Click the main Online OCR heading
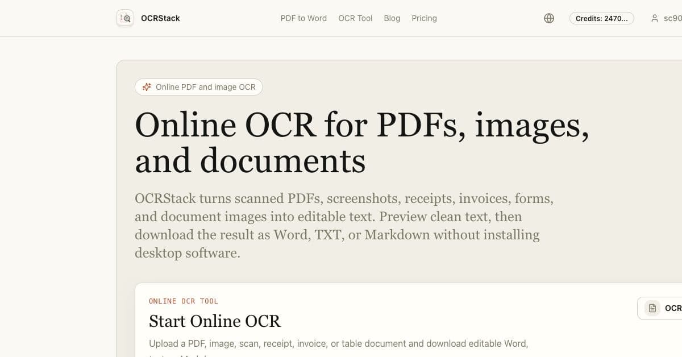This screenshot has width=682, height=357. [x=362, y=142]
